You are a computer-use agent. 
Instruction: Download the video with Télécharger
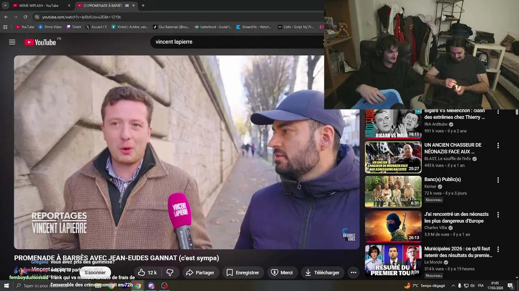pyautogui.click(x=322, y=272)
